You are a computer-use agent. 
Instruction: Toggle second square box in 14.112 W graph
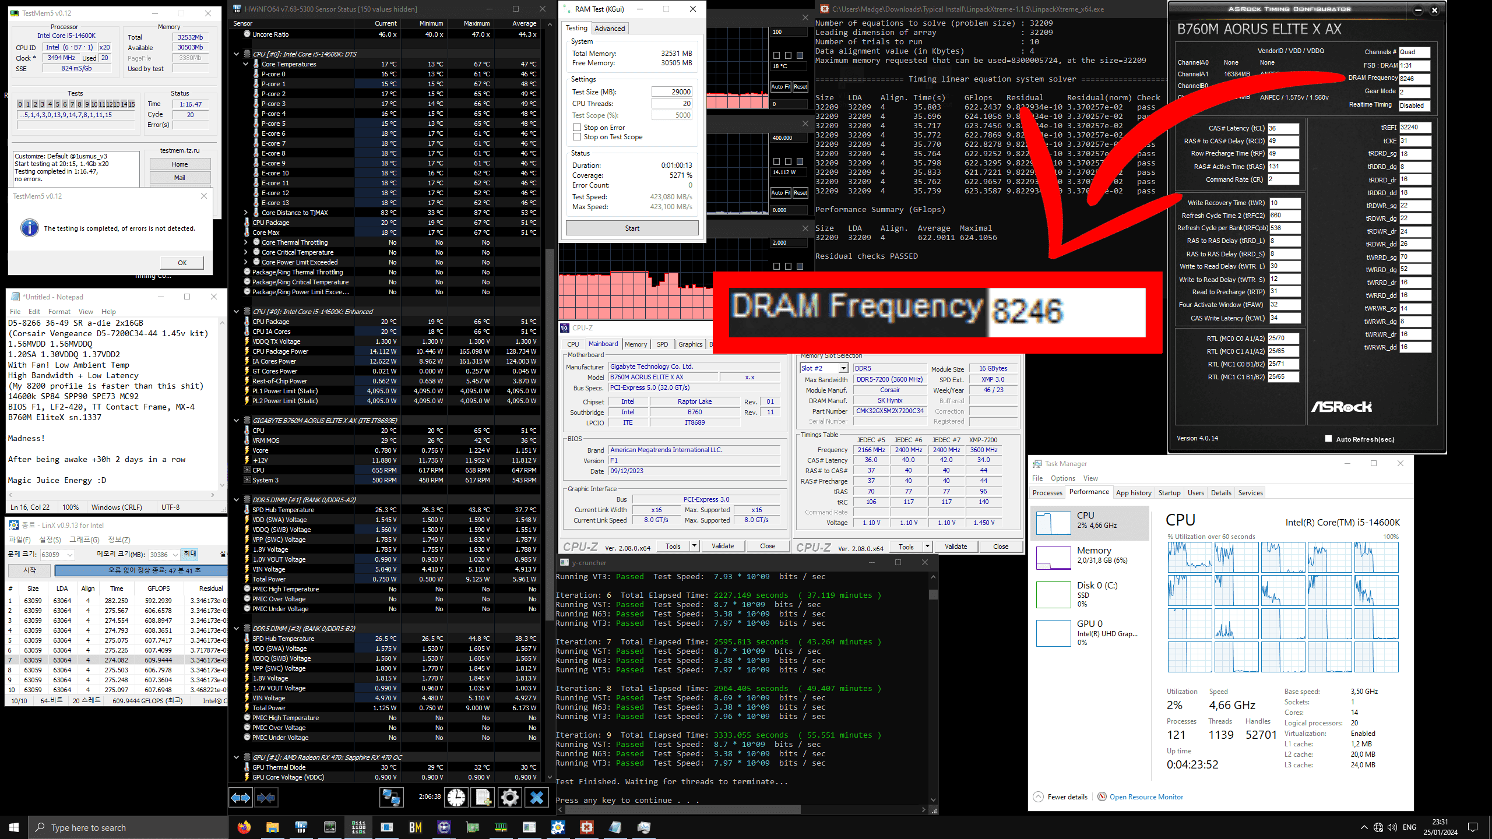(788, 161)
